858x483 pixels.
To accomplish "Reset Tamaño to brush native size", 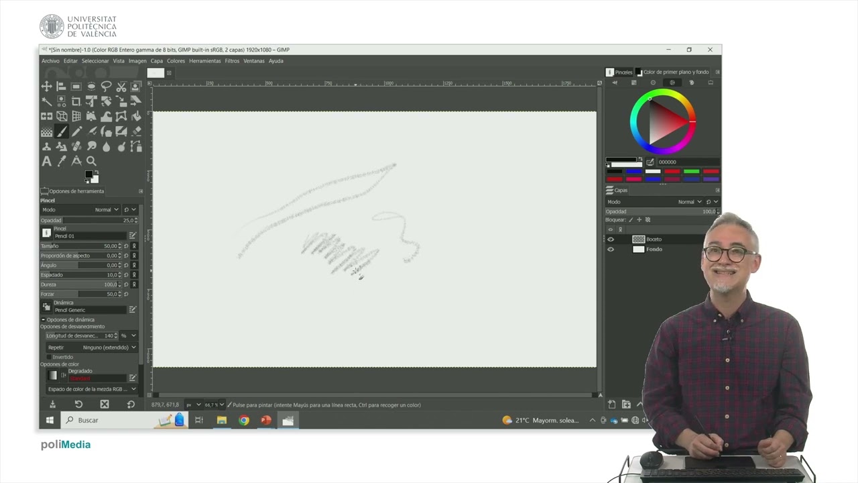I will [x=126, y=246].
